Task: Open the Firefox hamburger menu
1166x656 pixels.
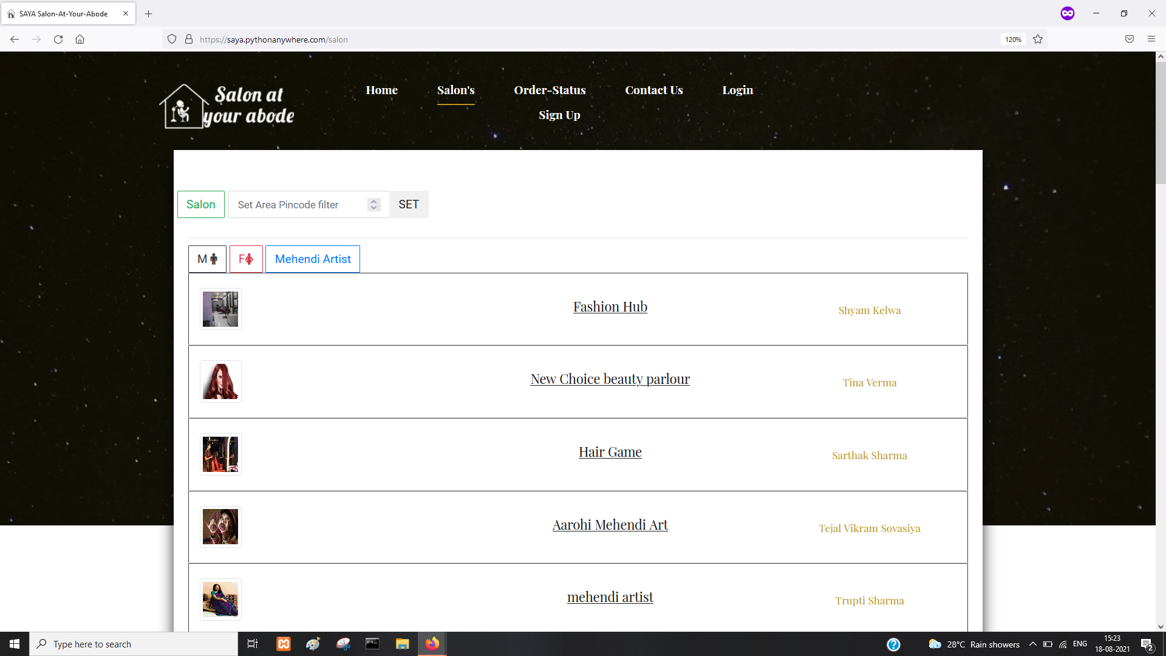Action: click(1151, 39)
